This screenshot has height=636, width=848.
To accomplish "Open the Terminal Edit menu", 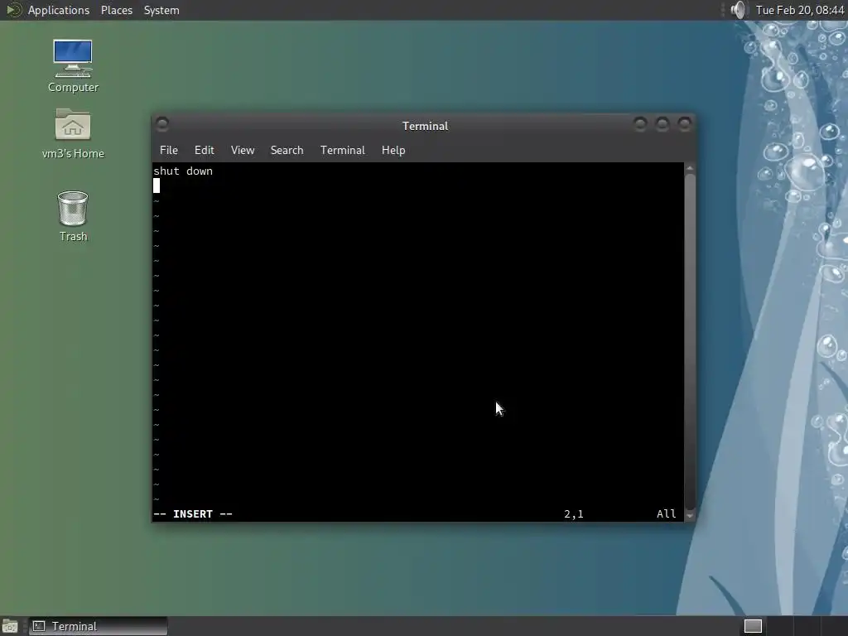I will [x=204, y=150].
